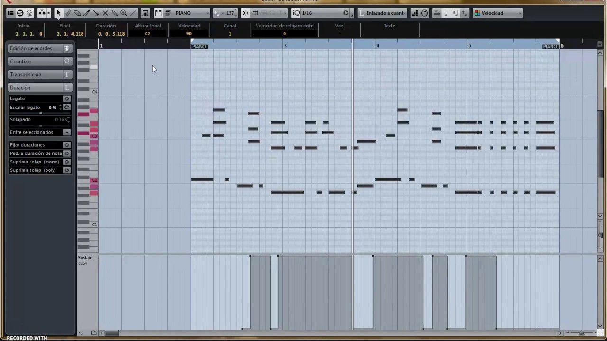The width and height of the screenshot is (607, 341).
Task: Select the Erase tool
Action: point(77,13)
